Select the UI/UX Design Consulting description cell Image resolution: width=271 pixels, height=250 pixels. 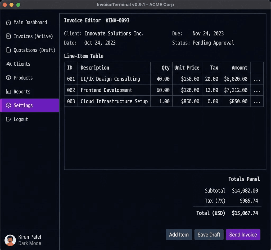[114, 79]
